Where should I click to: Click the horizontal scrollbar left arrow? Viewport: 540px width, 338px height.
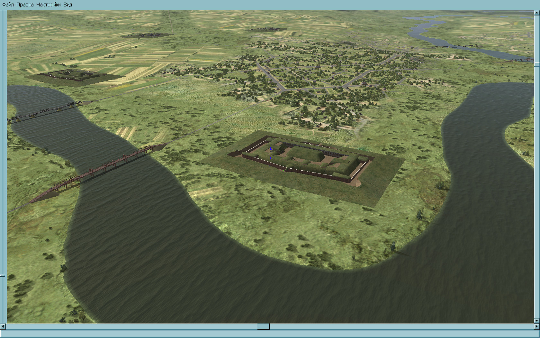[3, 326]
